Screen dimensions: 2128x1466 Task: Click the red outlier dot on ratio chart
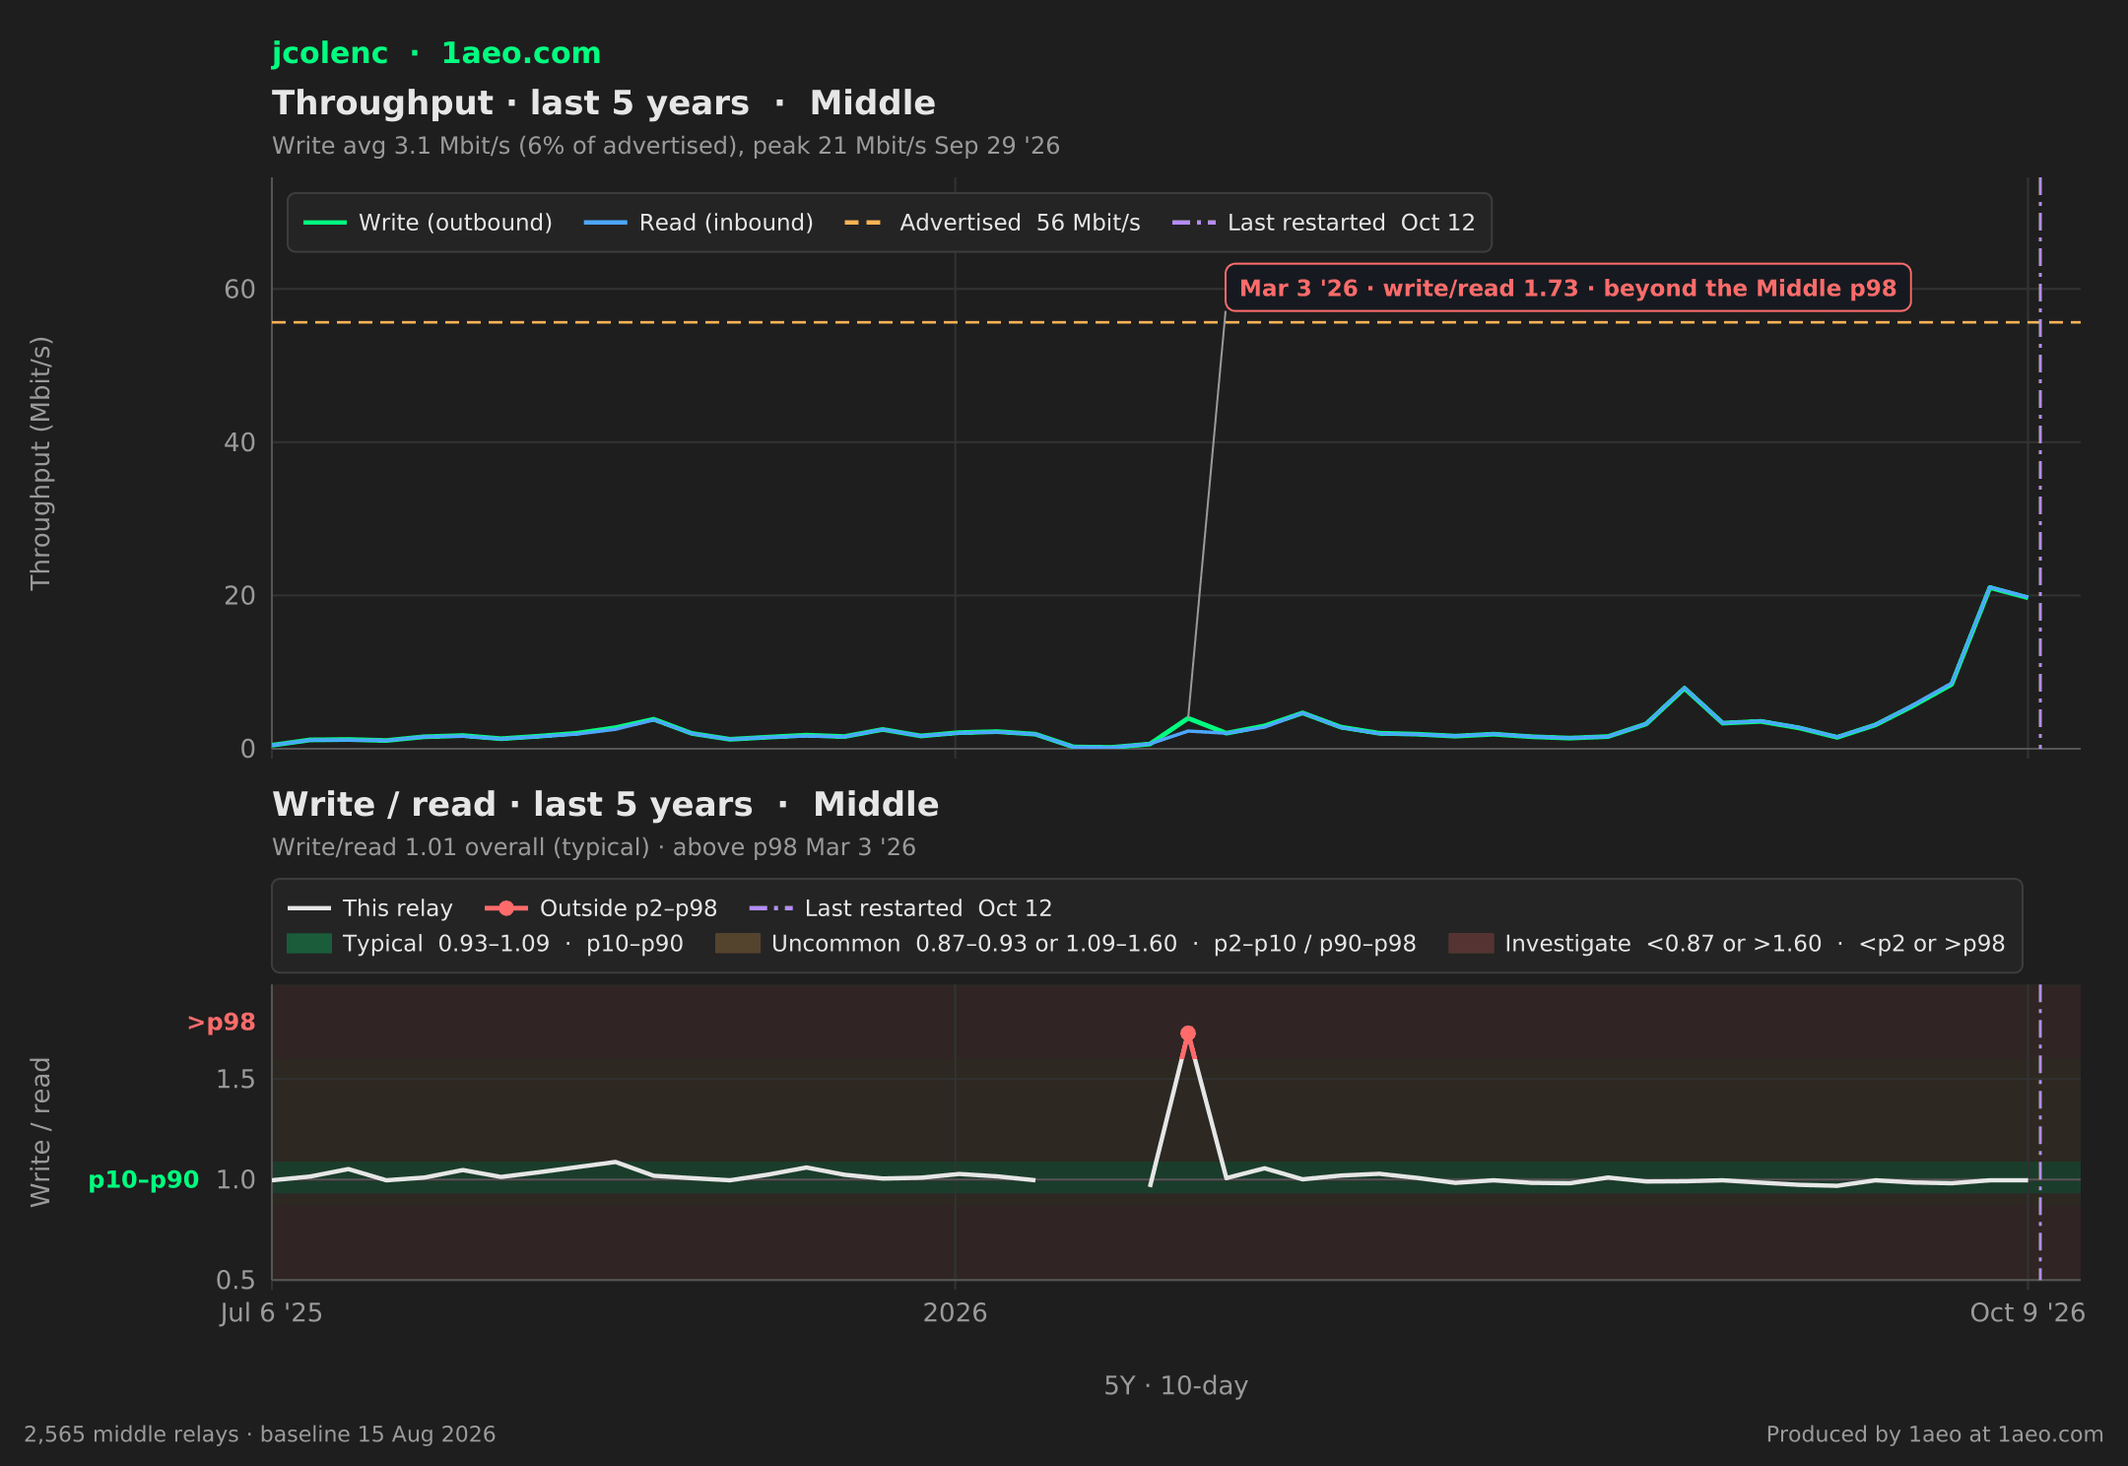pyautogui.click(x=1188, y=1033)
